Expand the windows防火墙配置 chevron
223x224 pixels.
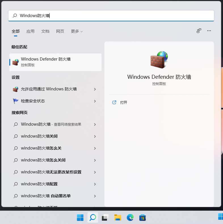click(x=95, y=184)
